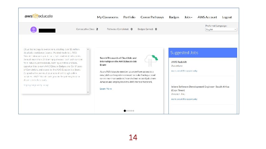Open the Portfolio menu item
This screenshot has height=149, width=266.
[x=129, y=17]
